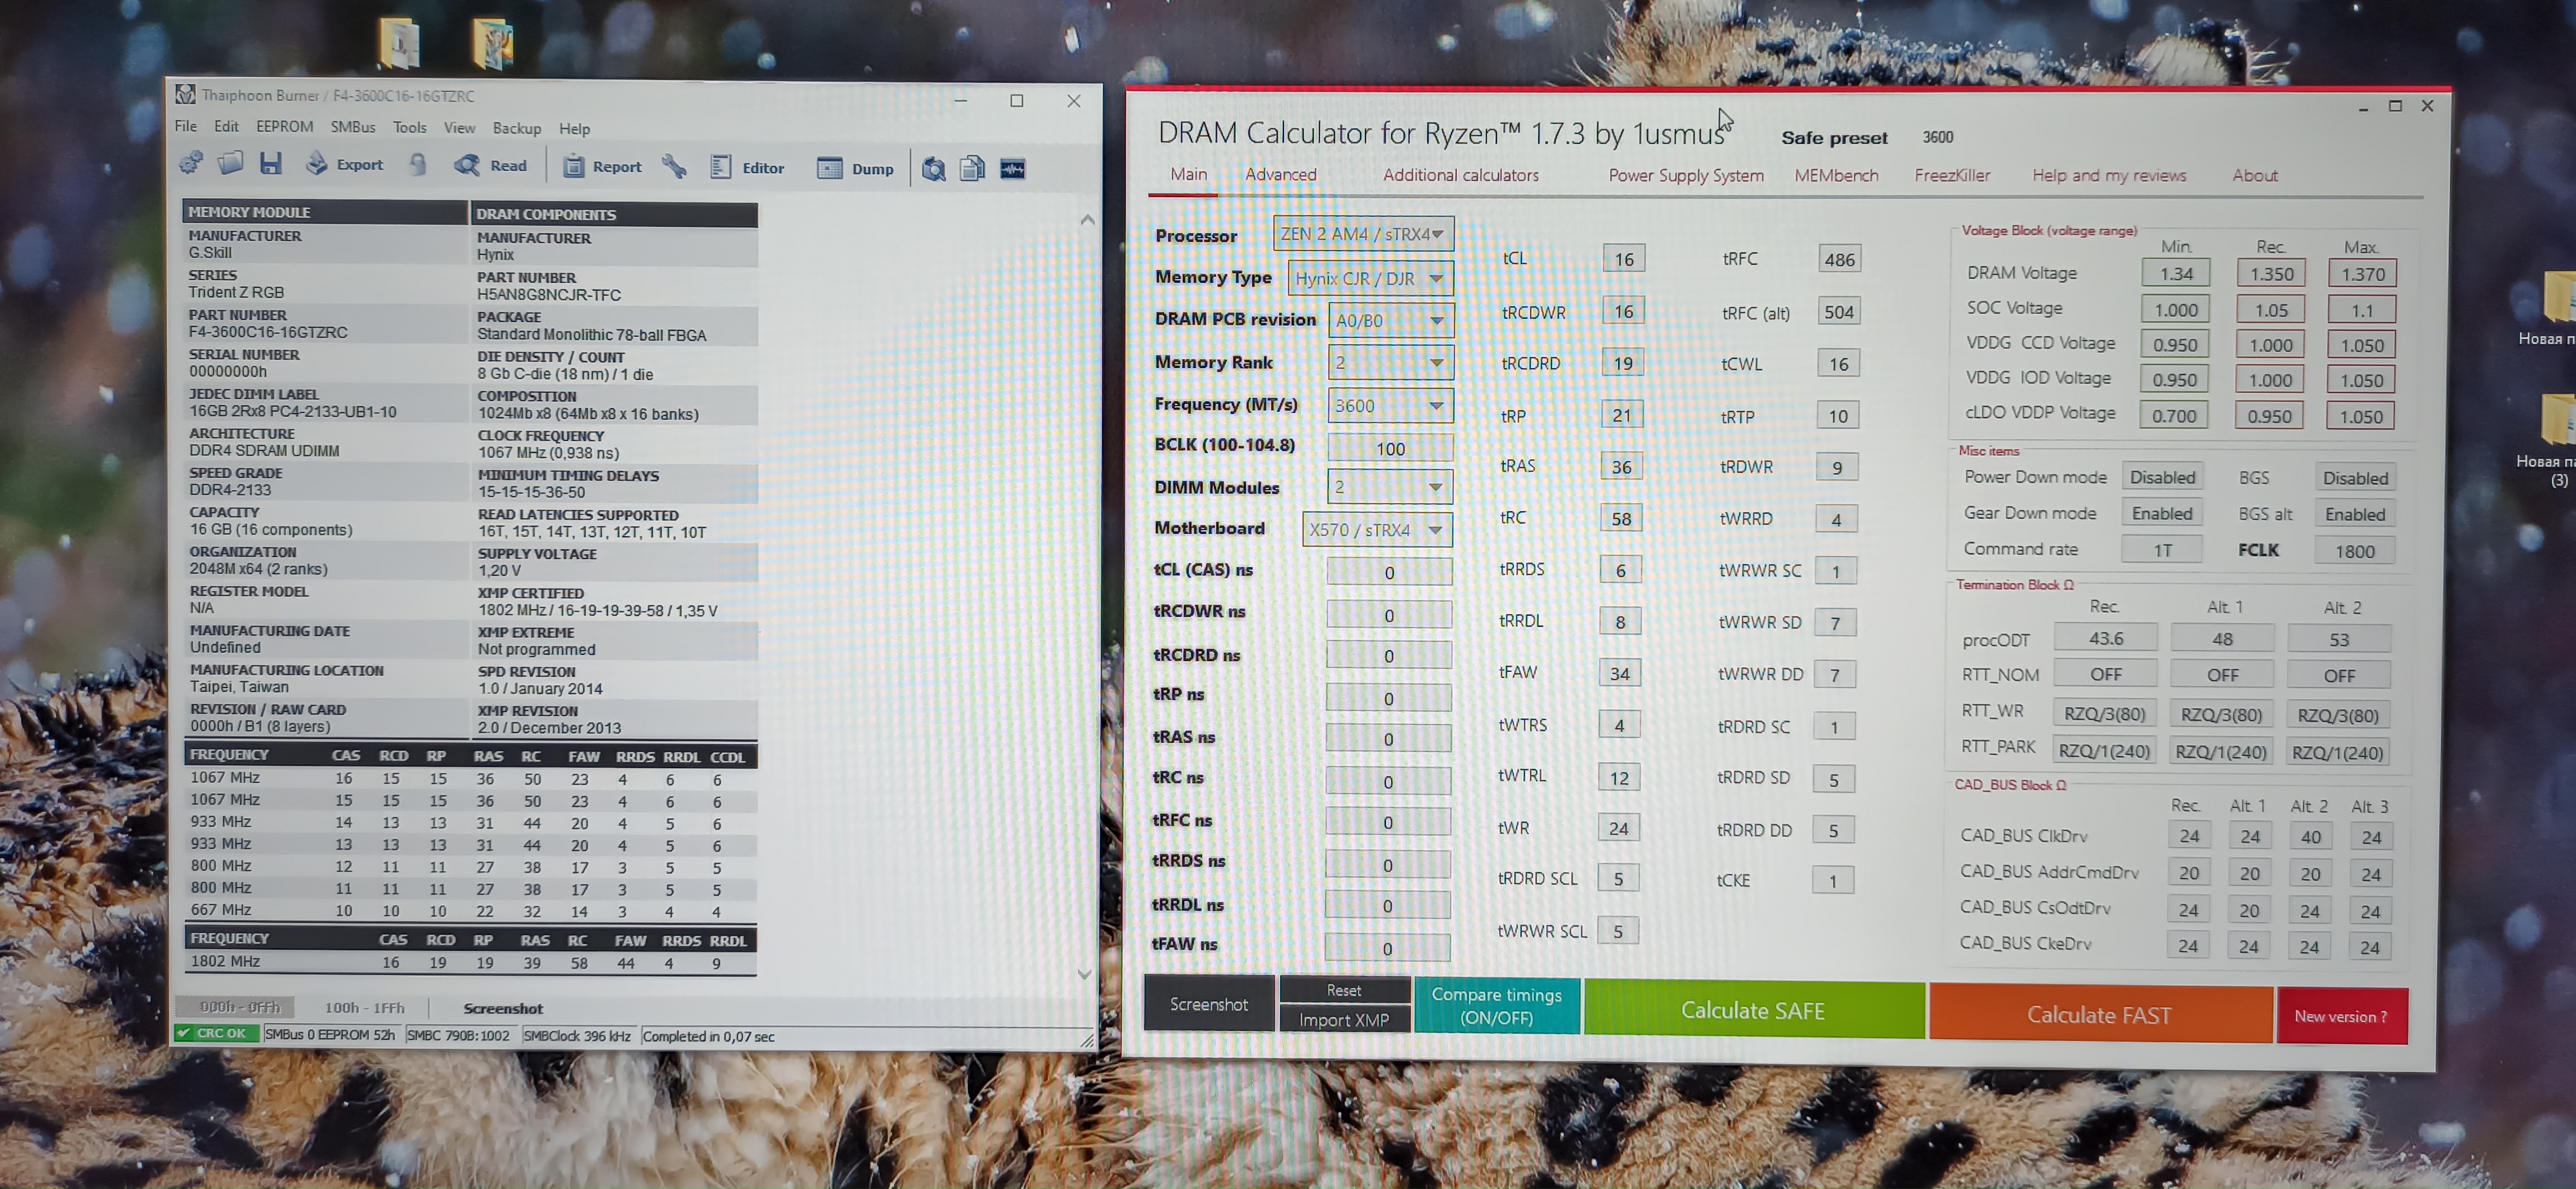Expand the Motherboard dropdown
The height and width of the screenshot is (1189, 2576).
click(1377, 529)
